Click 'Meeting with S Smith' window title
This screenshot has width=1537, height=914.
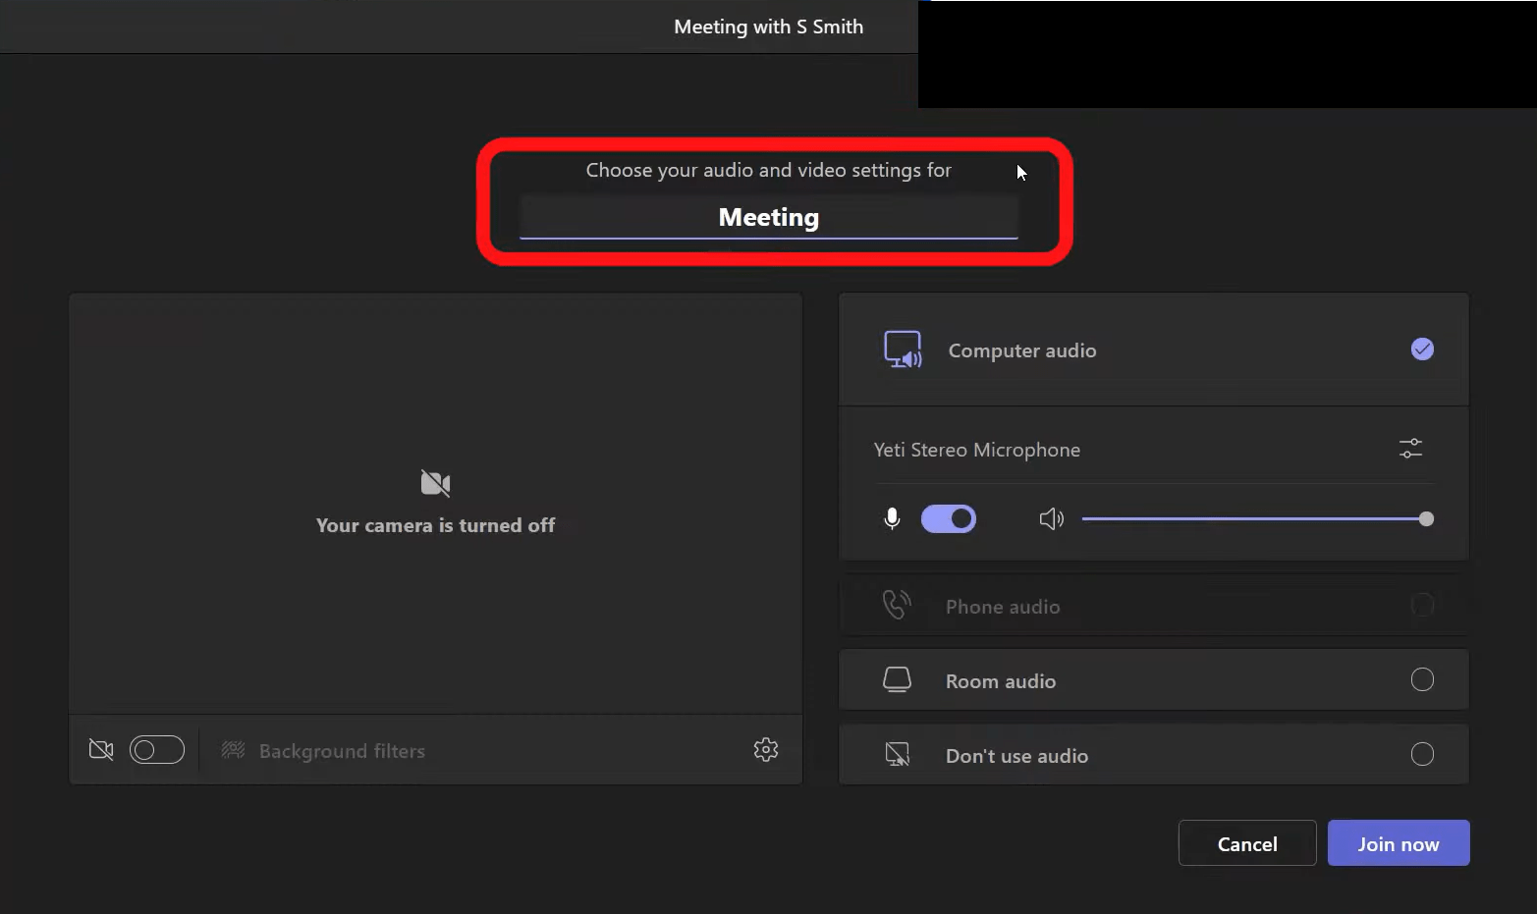tap(769, 27)
